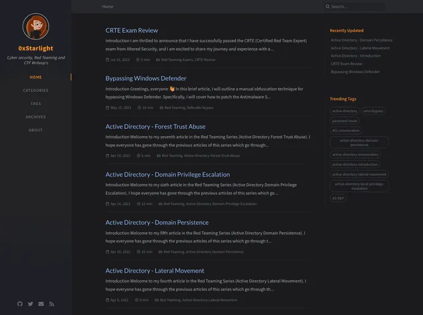The height and width of the screenshot is (315, 423).
Task: Select the ACL-enumeration tag
Action: pos(346,130)
